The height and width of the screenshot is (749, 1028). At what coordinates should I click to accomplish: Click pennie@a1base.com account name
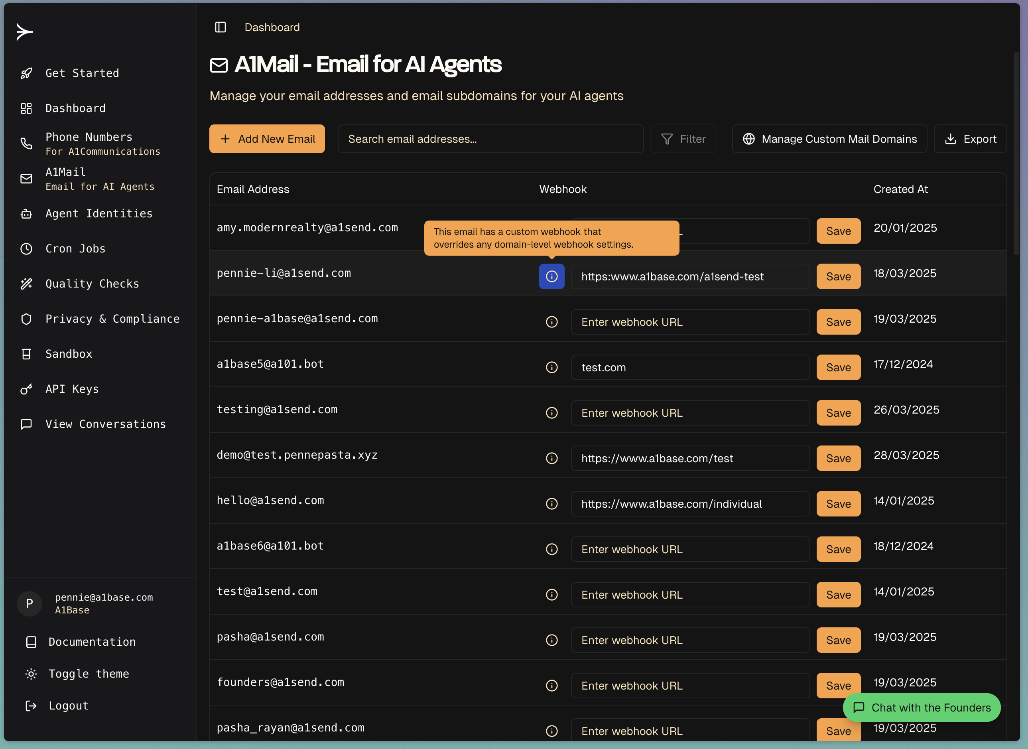tap(104, 597)
